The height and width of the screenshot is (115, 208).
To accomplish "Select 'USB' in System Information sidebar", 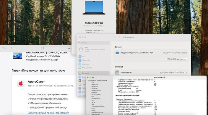I will click(x=93, y=108).
